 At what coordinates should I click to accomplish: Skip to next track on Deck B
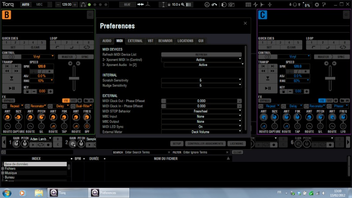pyautogui.click(x=16, y=66)
